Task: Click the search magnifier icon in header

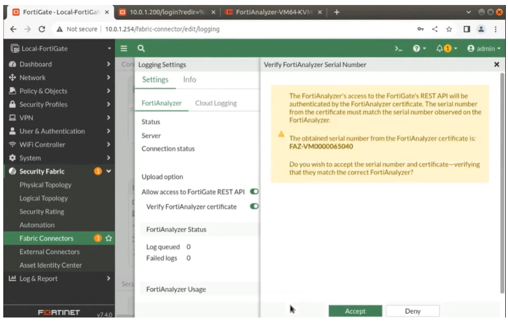Action: 141,49
